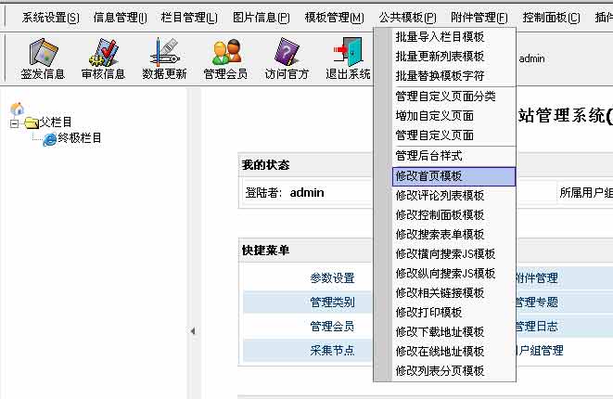The height and width of the screenshot is (399, 613).
Task: Click the home icon above the tree
Action: [x=17, y=108]
